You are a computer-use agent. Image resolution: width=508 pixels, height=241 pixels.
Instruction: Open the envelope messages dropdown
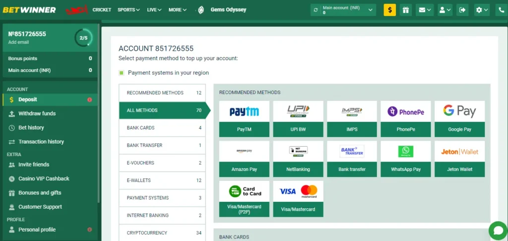pos(425,10)
